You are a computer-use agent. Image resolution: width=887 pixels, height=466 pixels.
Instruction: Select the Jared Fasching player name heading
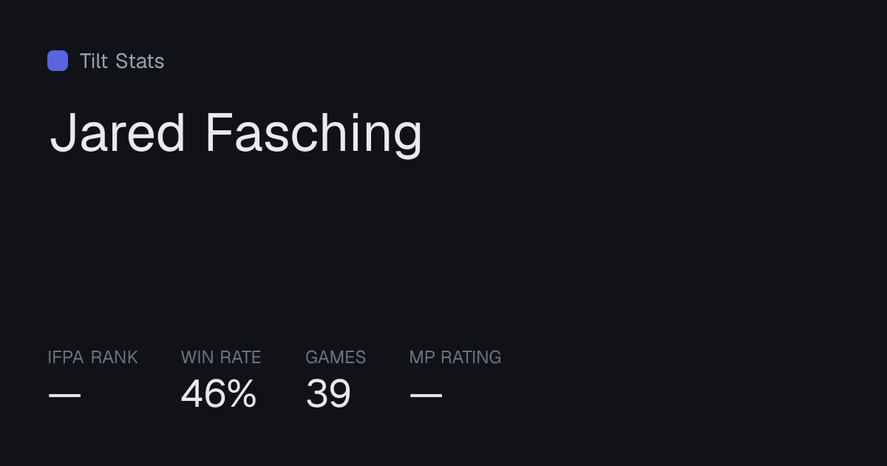coord(236,135)
